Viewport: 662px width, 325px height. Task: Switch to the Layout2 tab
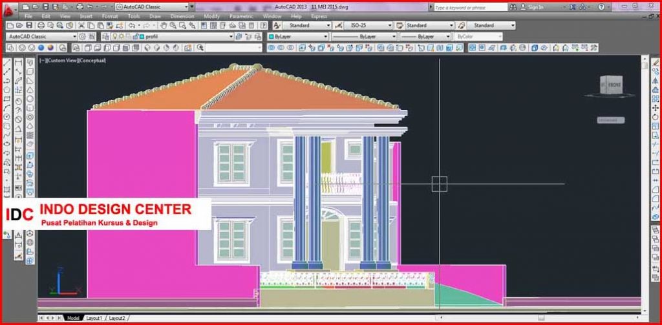[117, 319]
